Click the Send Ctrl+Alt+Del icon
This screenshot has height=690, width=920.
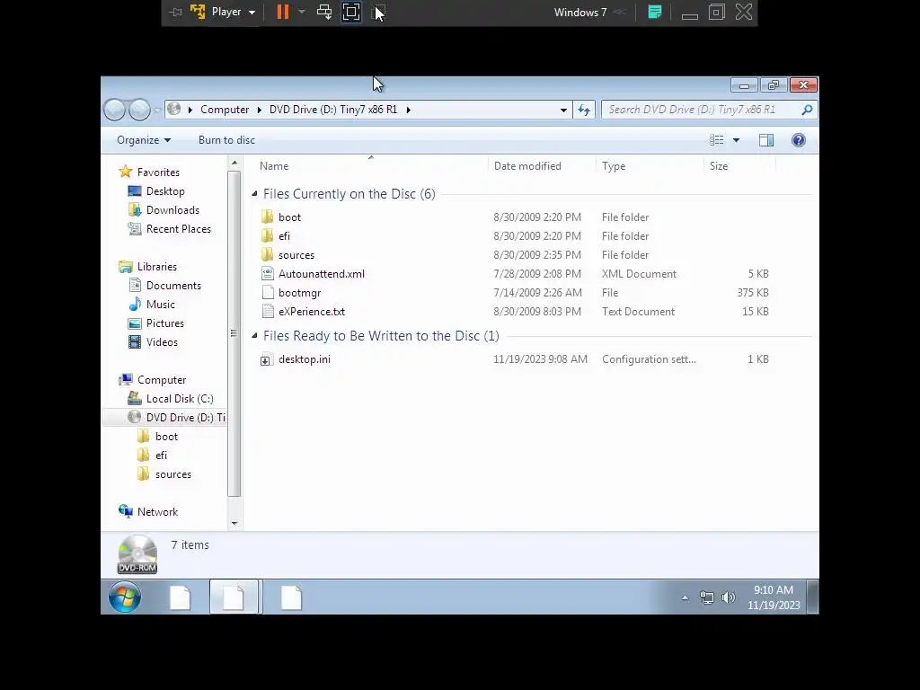[323, 12]
